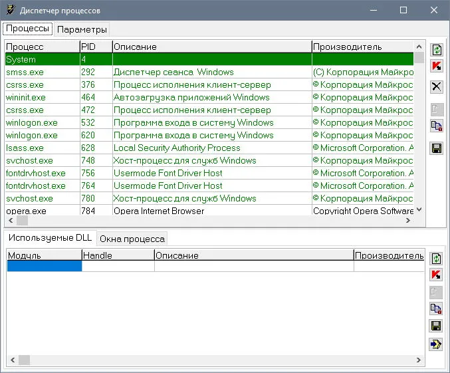
Task: Open the Окна процесса tab
Action: [132, 239]
